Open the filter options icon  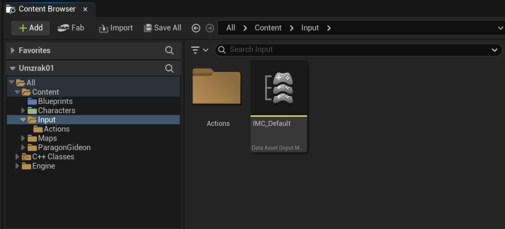(200, 50)
